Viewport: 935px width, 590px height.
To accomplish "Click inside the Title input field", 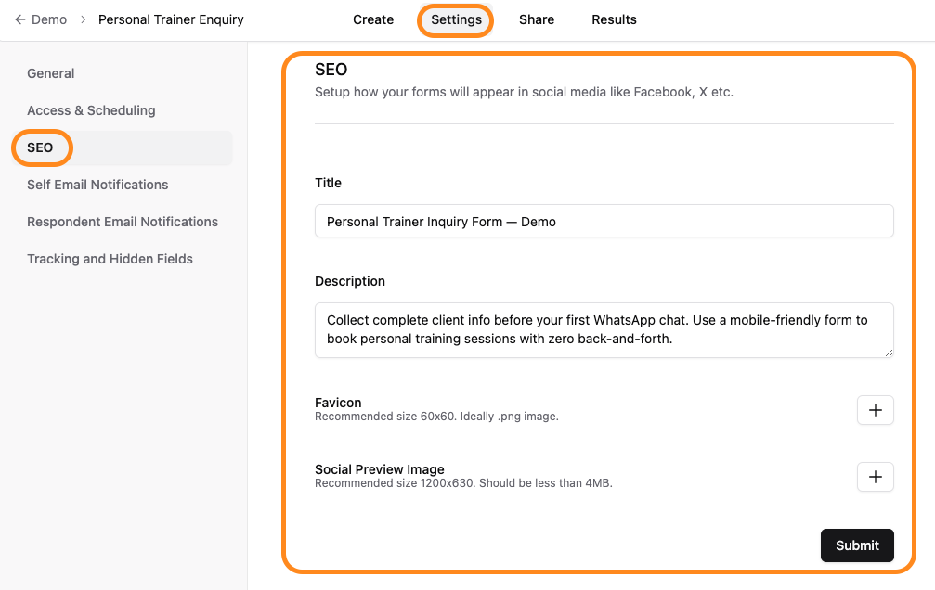I will pos(604,221).
